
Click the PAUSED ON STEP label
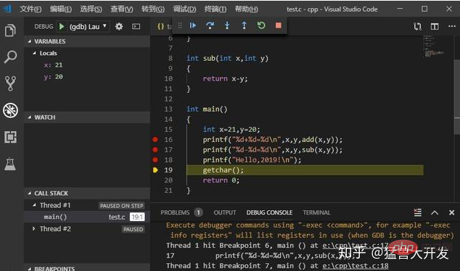121,206
